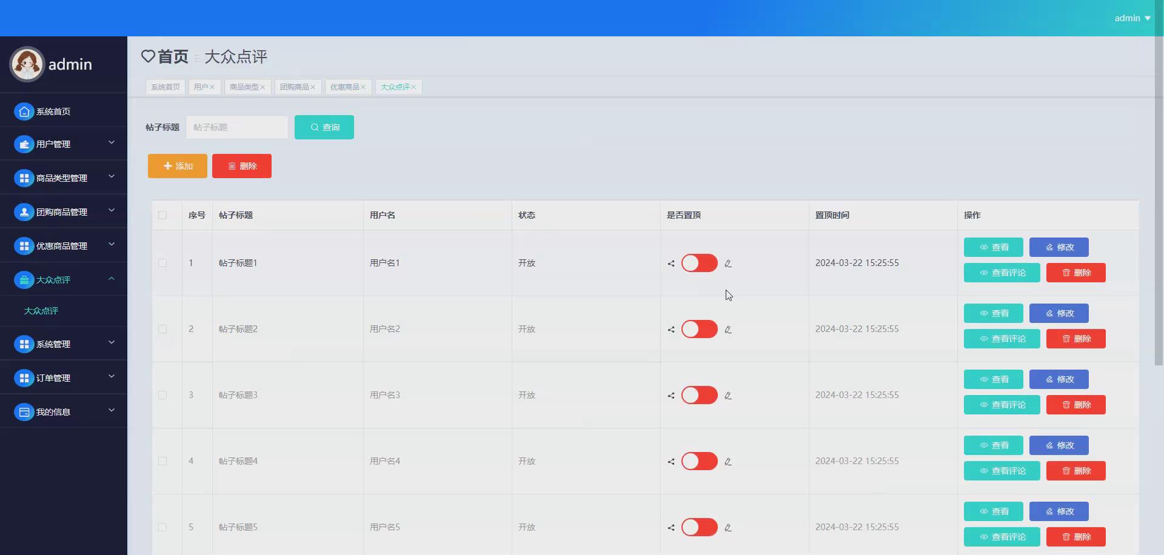Screen dimensions: 1164x555
Task: Click the 帖子标题 search input field
Action: click(237, 127)
